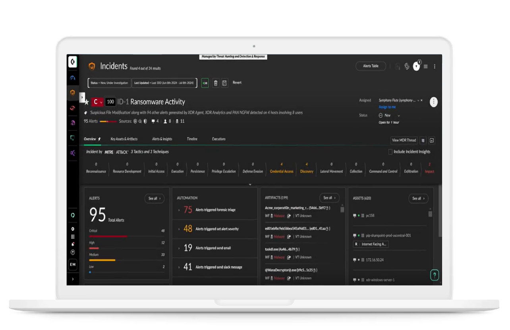Viewport: 510px width, 330px height.
Task: Switch to the Timeline tab
Action: click(x=192, y=139)
